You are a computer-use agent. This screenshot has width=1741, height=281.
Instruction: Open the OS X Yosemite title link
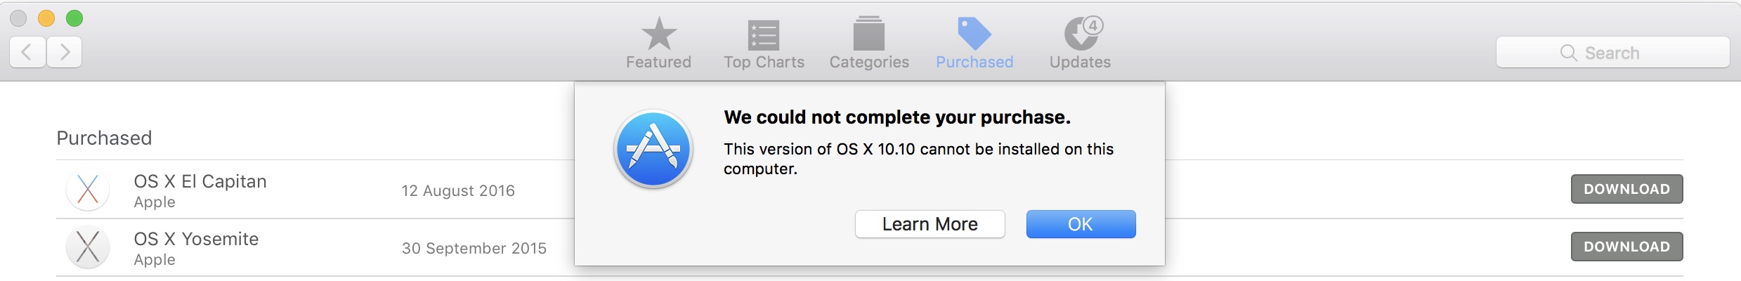pyautogui.click(x=196, y=239)
